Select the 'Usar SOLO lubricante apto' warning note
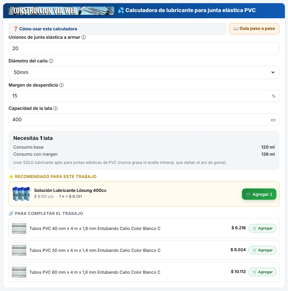 tap(120, 163)
